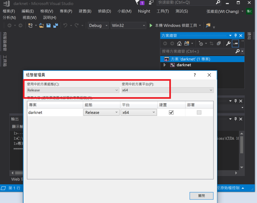Pin the Solution Explorer panel
Screen dimensions: 257x203
tap(235, 35)
